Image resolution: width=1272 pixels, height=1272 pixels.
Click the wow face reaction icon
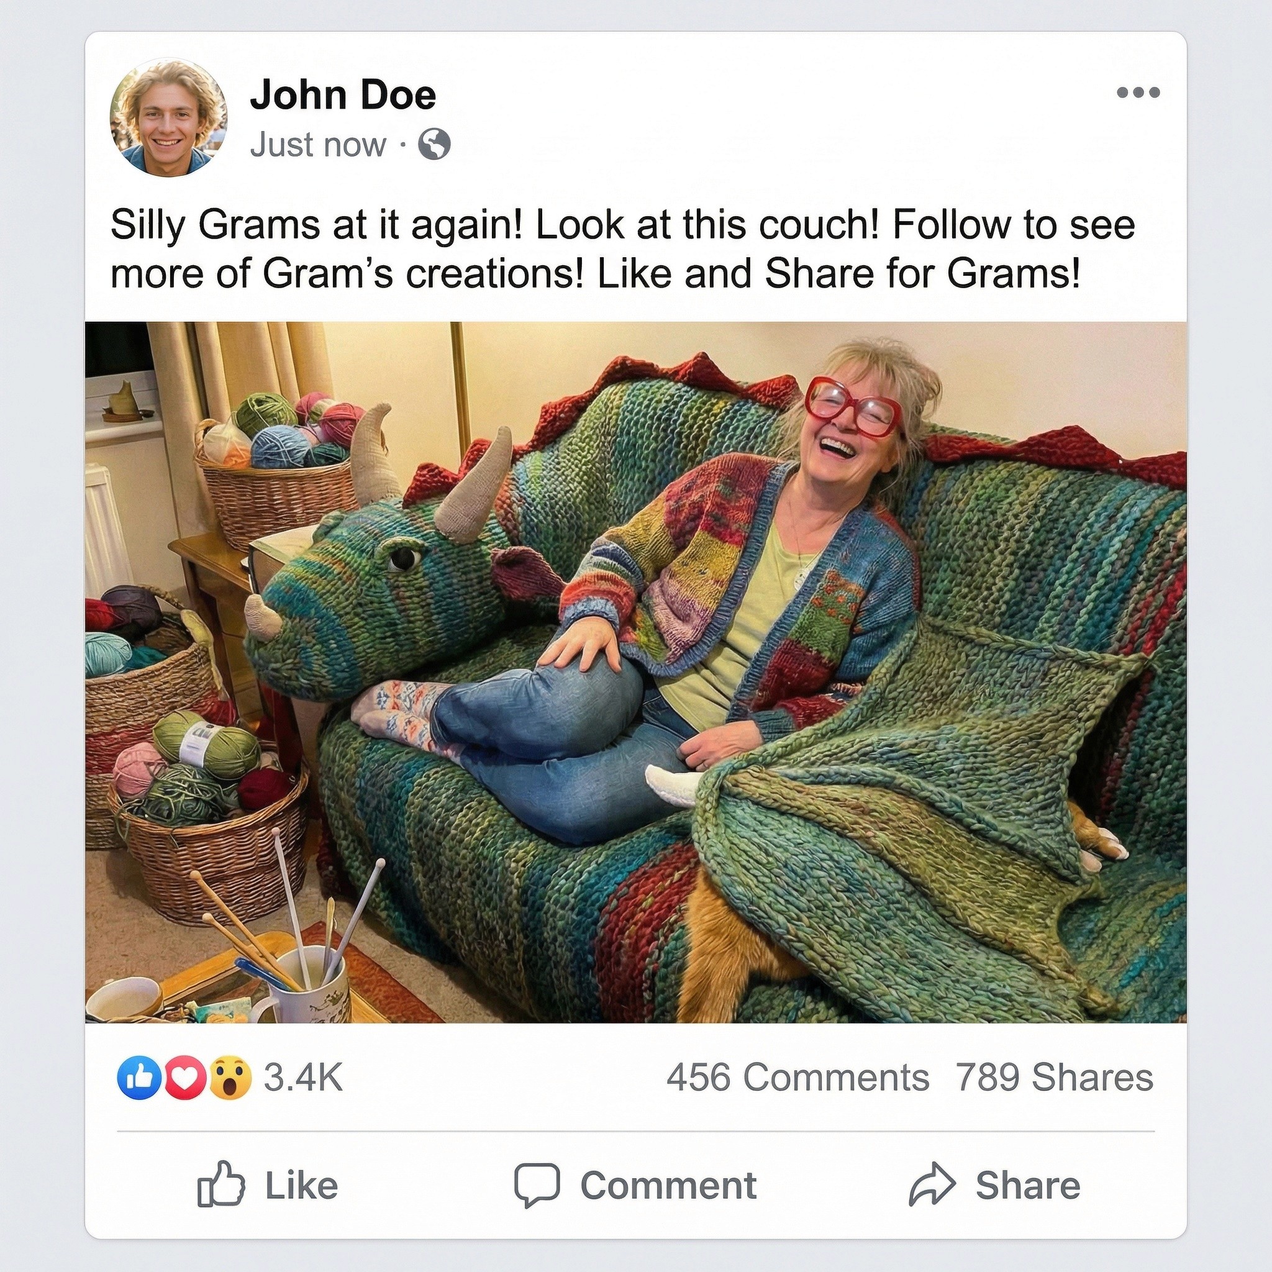pyautogui.click(x=230, y=1078)
